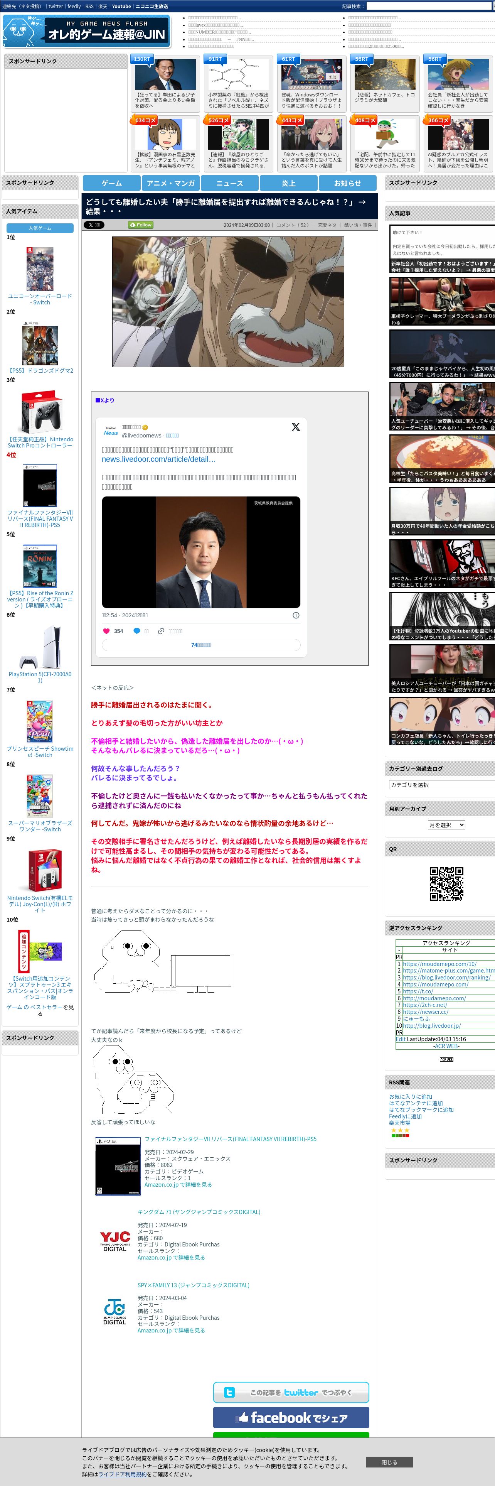Open the 634コメ manga artist thumbnail

coord(165,134)
